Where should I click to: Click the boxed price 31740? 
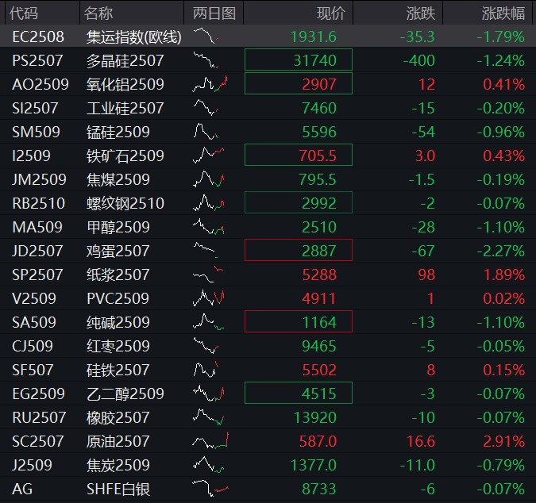[x=299, y=60]
